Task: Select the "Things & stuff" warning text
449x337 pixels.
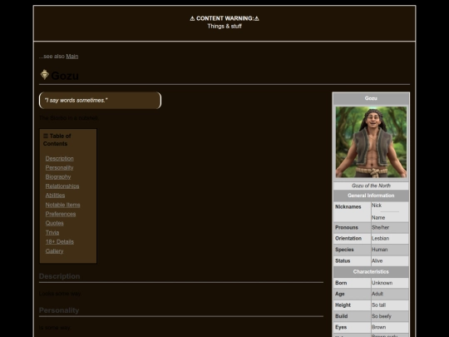Action: pyautogui.click(x=224, y=26)
